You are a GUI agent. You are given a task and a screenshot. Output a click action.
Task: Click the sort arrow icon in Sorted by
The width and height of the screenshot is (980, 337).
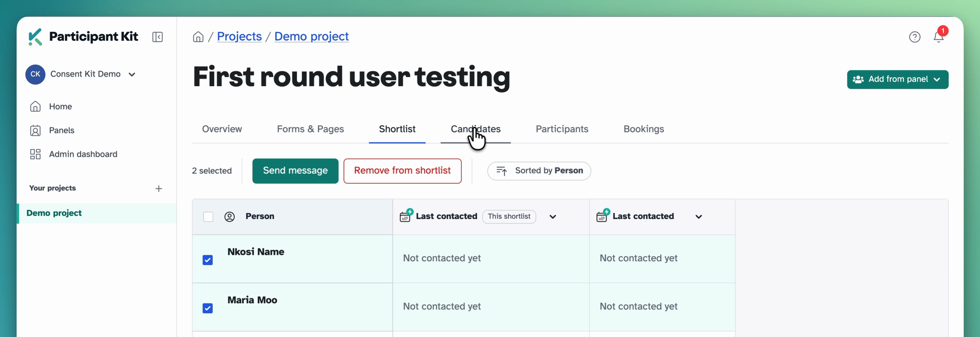(502, 171)
